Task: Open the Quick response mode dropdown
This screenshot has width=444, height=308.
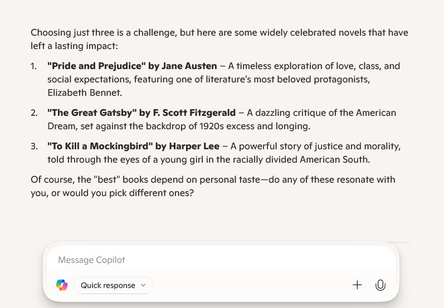Action: (x=113, y=285)
